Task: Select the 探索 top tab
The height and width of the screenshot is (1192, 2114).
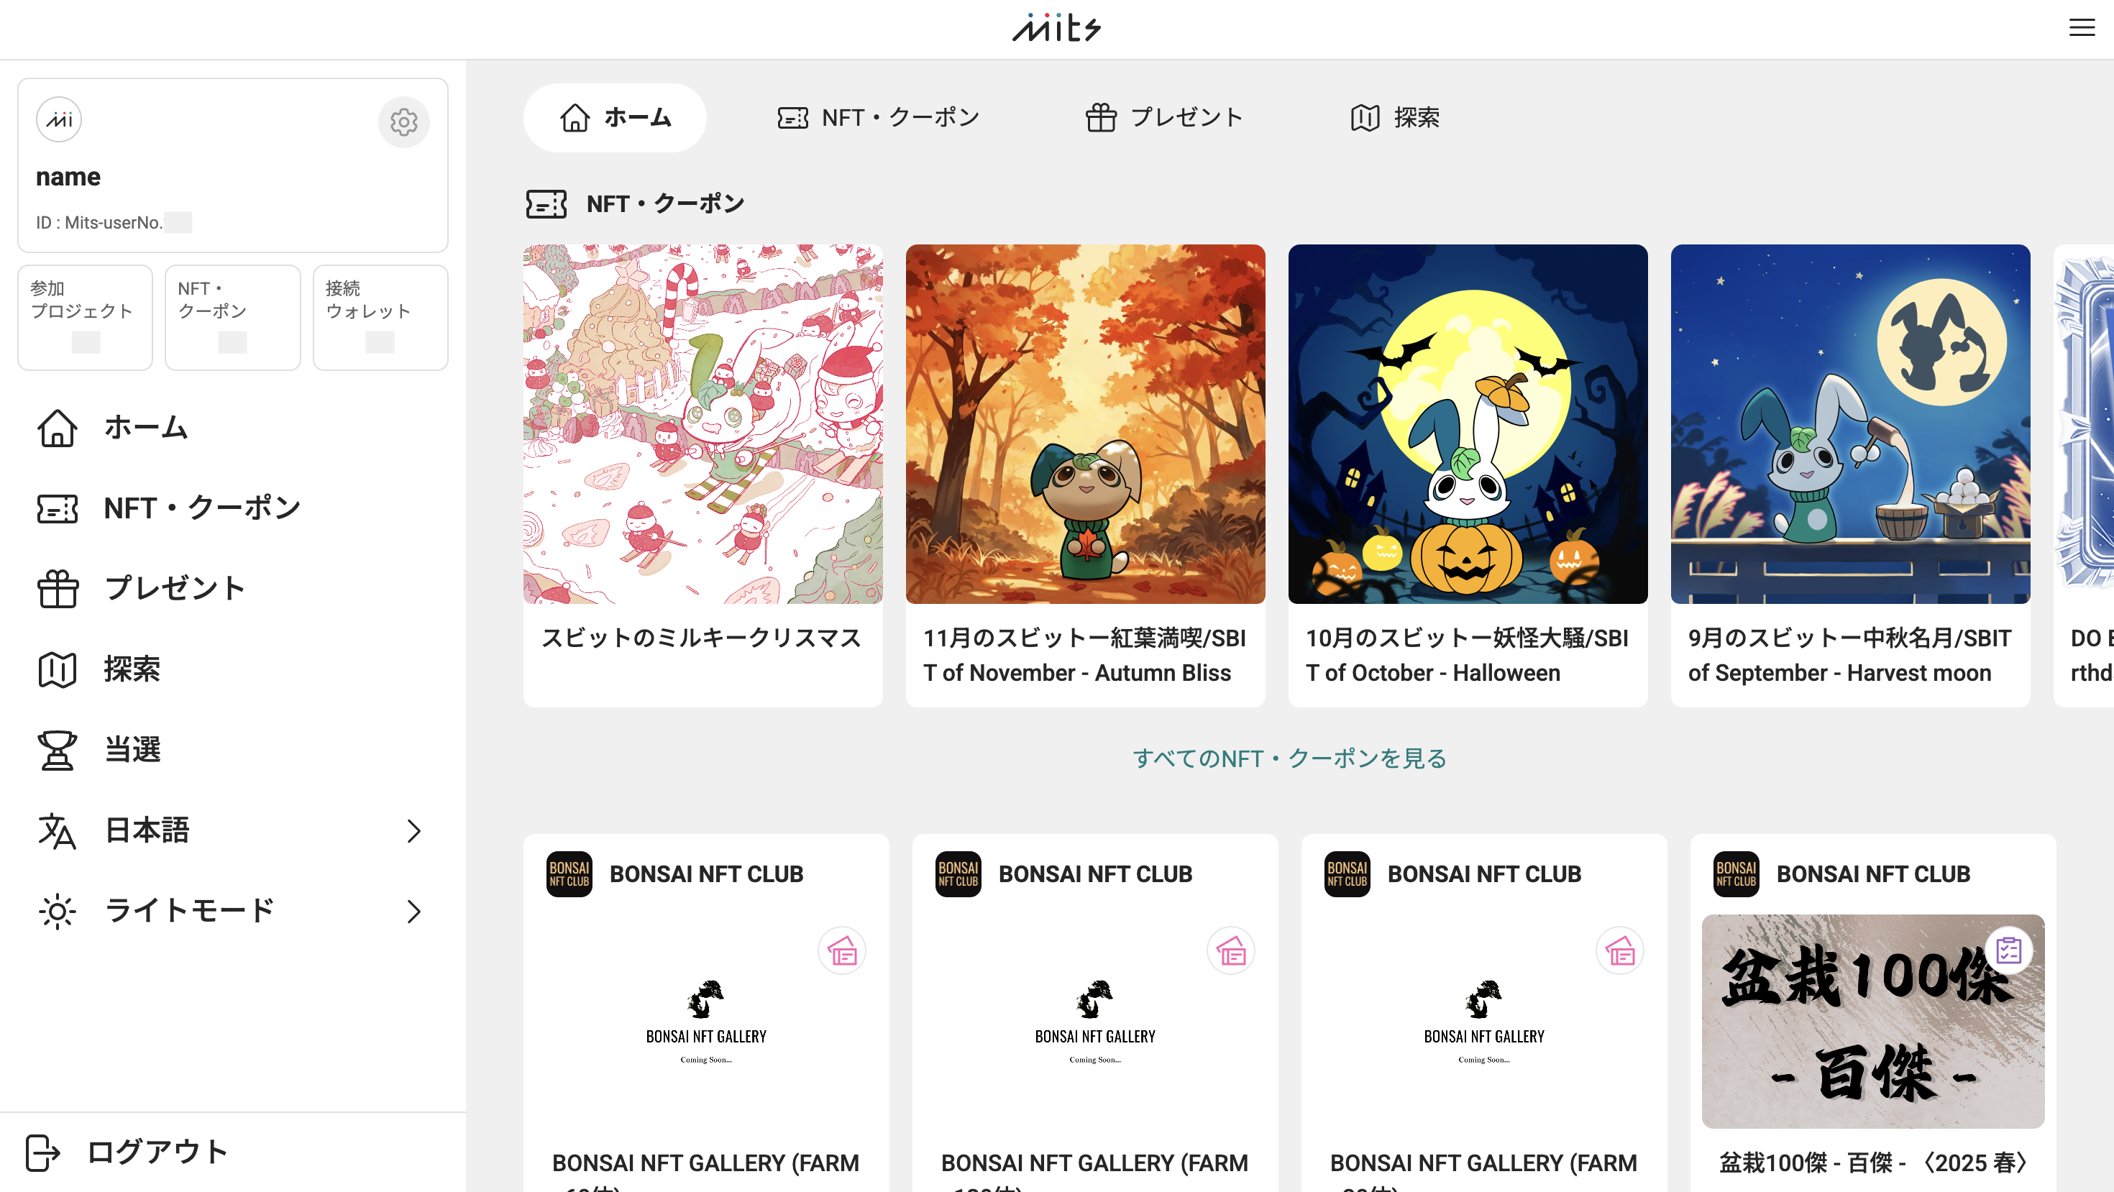Action: click(1395, 118)
